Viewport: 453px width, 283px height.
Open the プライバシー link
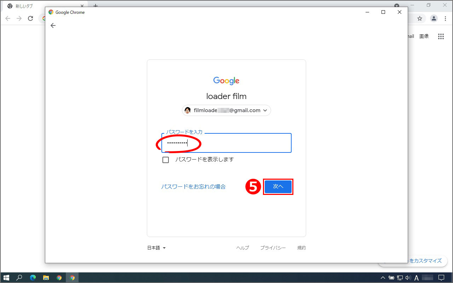(x=273, y=248)
